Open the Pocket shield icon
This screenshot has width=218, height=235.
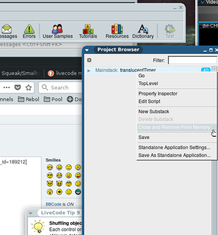pyautogui.click(x=18, y=88)
